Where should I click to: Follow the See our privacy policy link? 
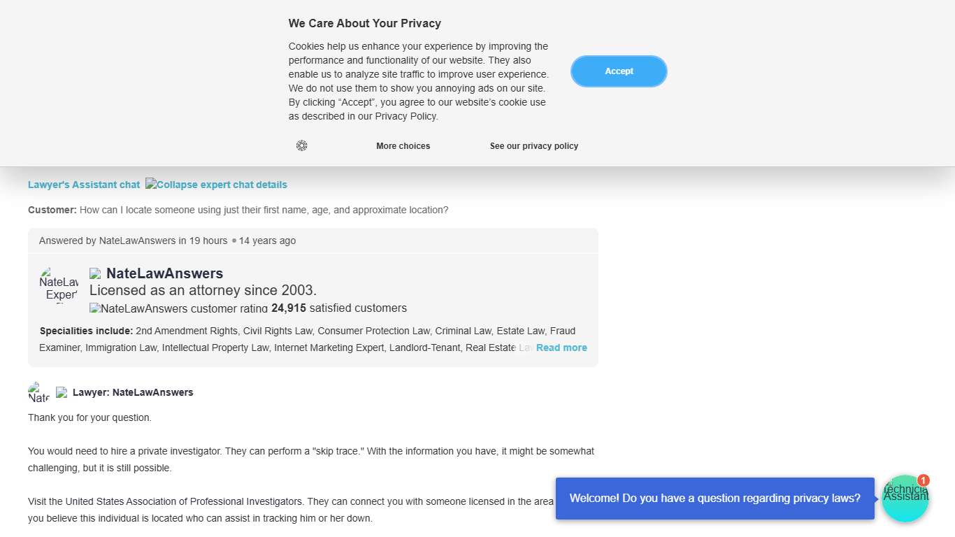click(534, 146)
